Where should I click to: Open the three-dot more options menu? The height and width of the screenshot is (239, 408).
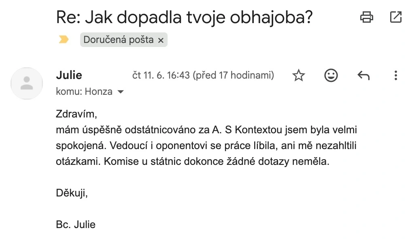click(x=396, y=75)
